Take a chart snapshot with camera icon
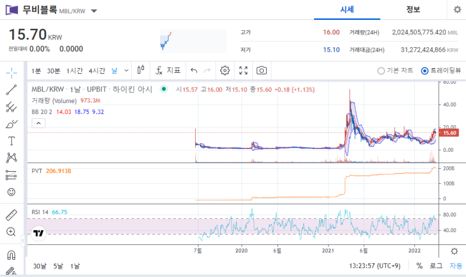The width and height of the screenshot is (466, 277). click(x=262, y=70)
